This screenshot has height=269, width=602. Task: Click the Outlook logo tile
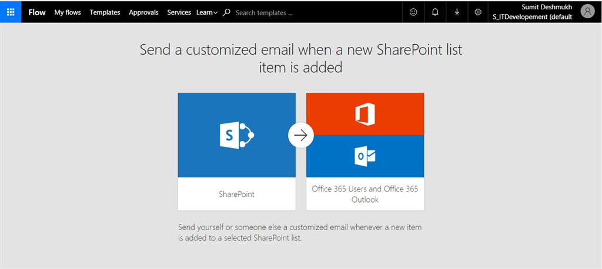(364, 156)
